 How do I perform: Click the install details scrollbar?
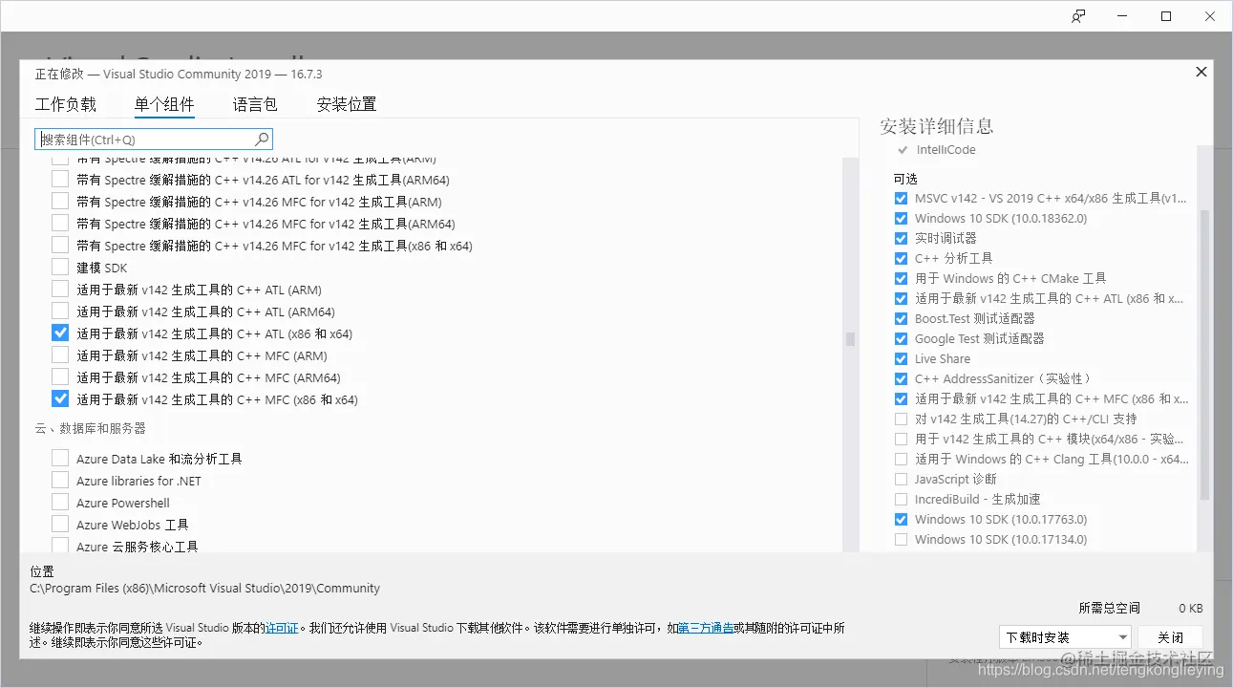pyautogui.click(x=1204, y=354)
